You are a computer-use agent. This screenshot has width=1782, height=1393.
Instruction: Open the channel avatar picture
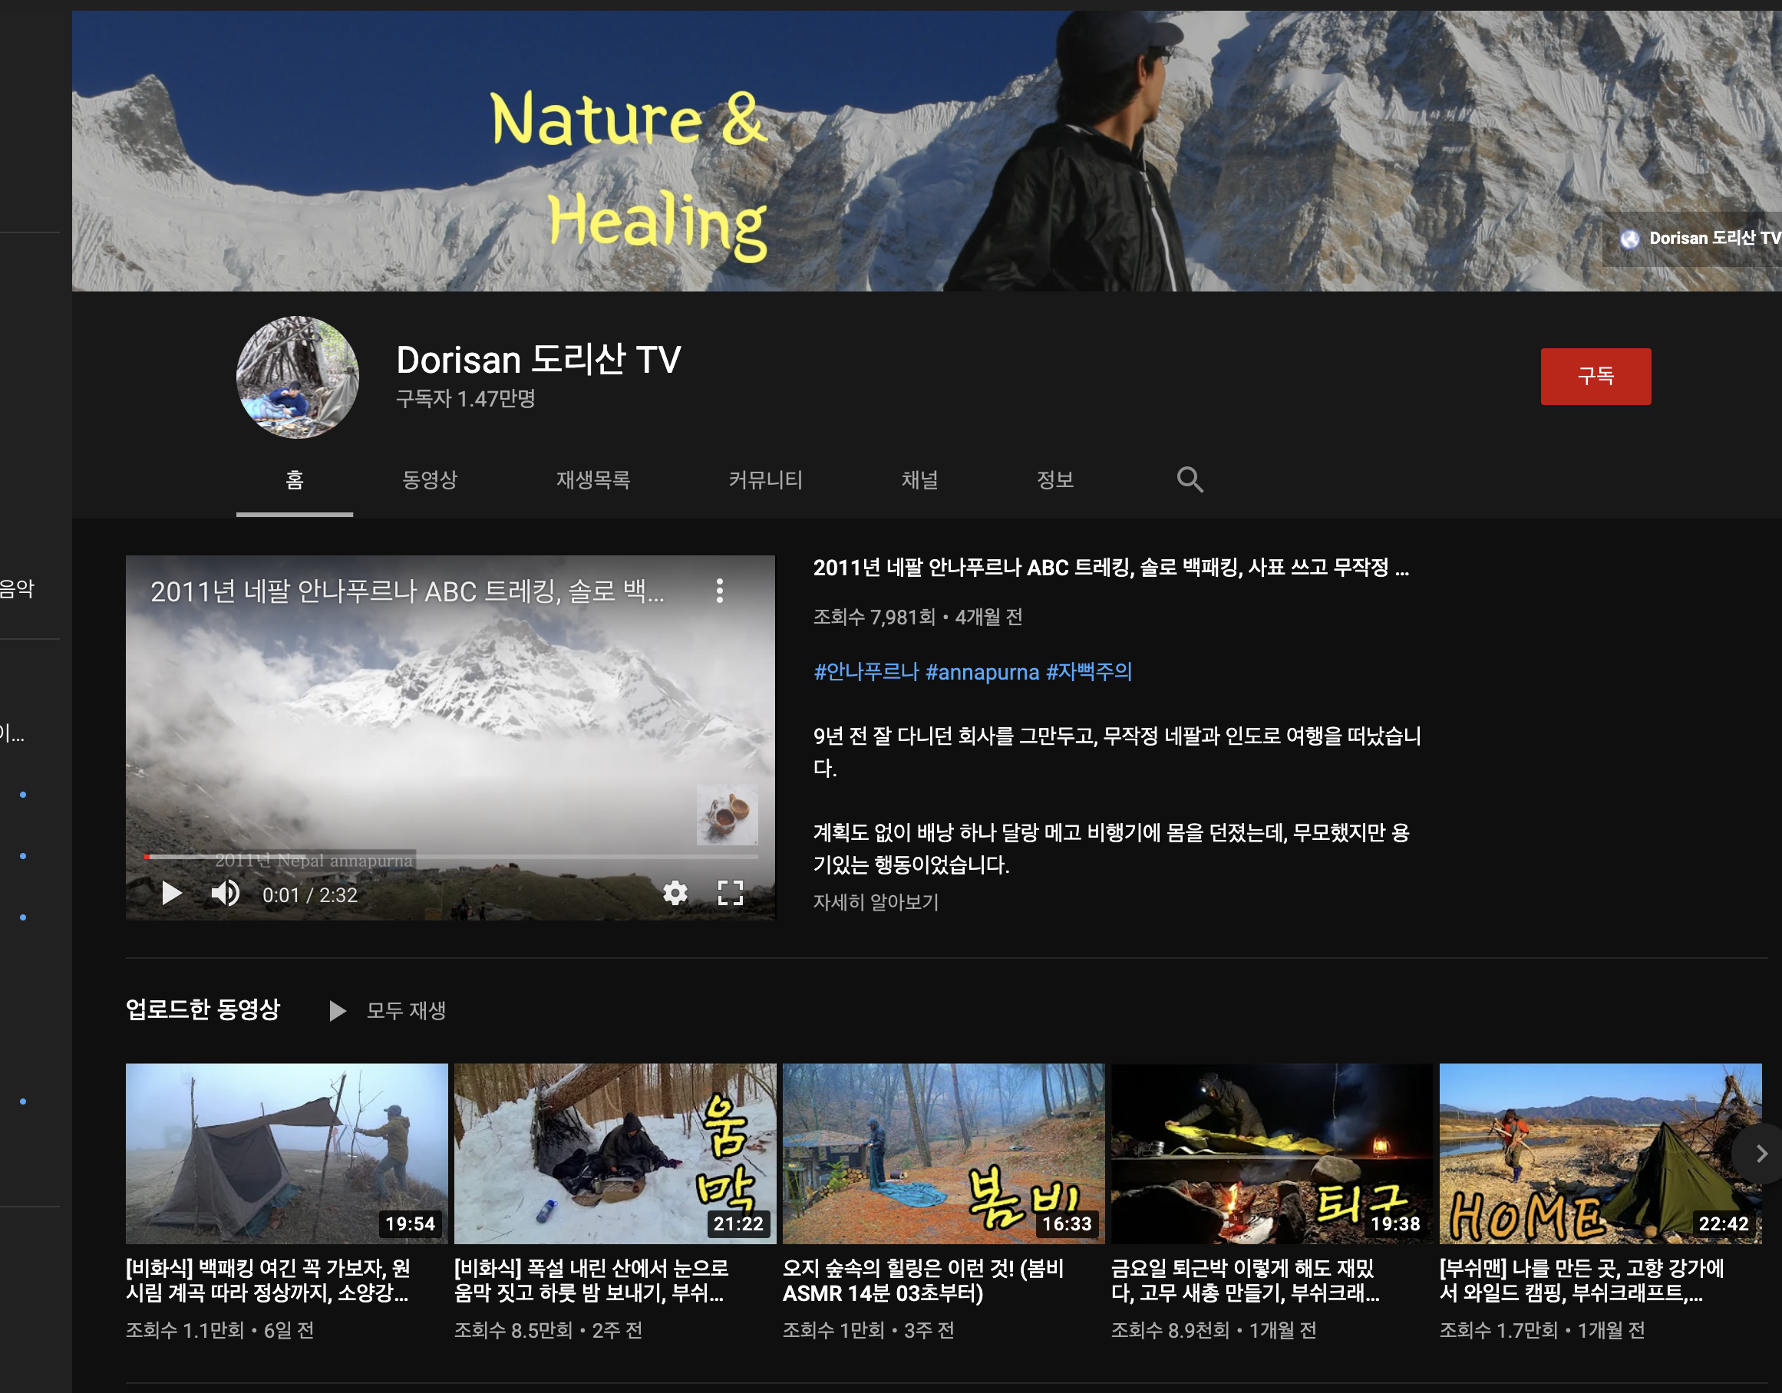[298, 377]
